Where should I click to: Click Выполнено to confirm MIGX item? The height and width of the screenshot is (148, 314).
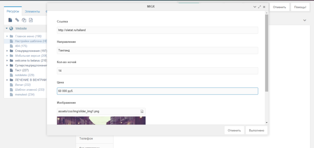256,130
